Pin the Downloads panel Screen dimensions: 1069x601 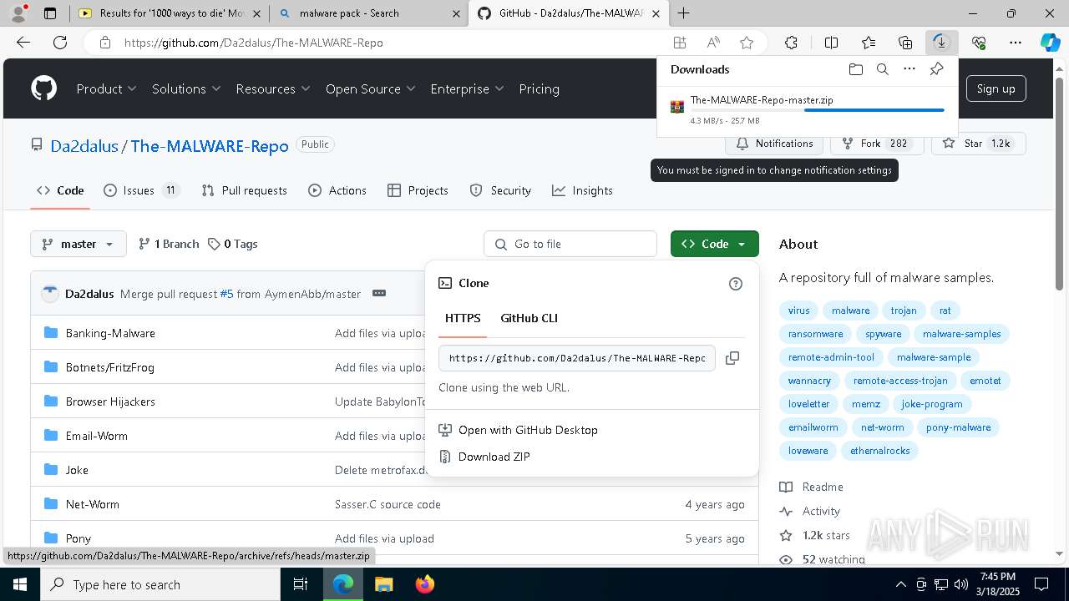point(936,69)
